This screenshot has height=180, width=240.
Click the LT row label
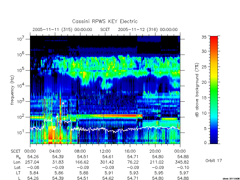[x=18, y=173]
